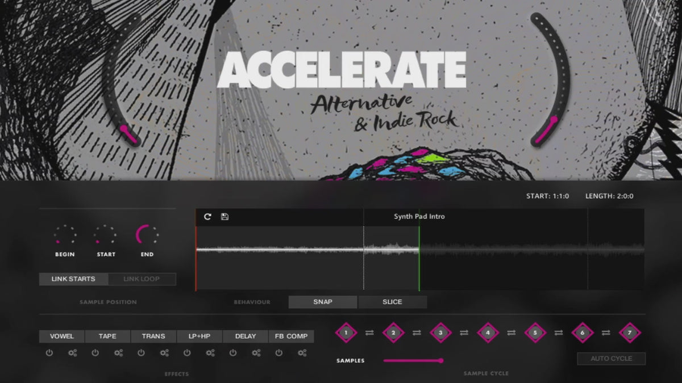The height and width of the screenshot is (383, 682).
Task: Click swap arrows between samples 1 and 2
Action: pyautogui.click(x=369, y=333)
